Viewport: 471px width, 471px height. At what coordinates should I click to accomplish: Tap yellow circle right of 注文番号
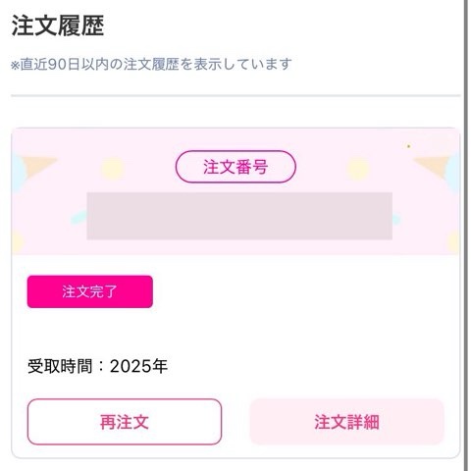(358, 169)
